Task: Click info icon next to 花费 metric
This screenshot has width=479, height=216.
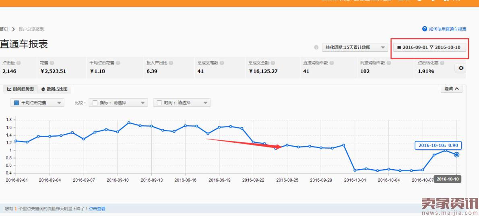Action: (52, 63)
